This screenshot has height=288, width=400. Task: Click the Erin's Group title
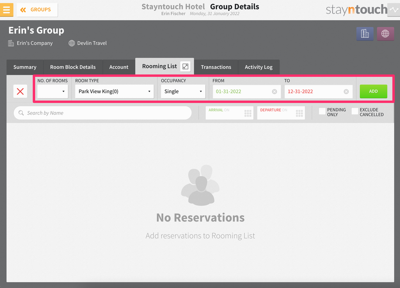[x=36, y=30]
